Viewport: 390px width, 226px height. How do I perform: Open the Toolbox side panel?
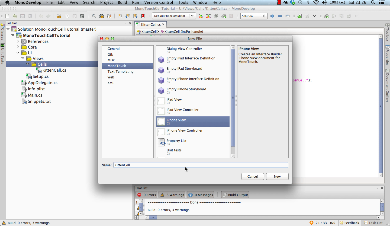click(387, 33)
